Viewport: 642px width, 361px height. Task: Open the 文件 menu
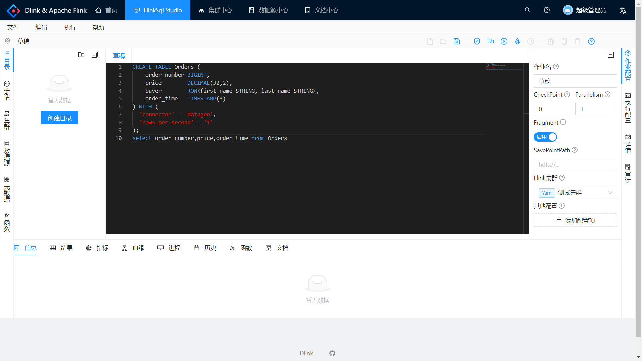(13, 27)
